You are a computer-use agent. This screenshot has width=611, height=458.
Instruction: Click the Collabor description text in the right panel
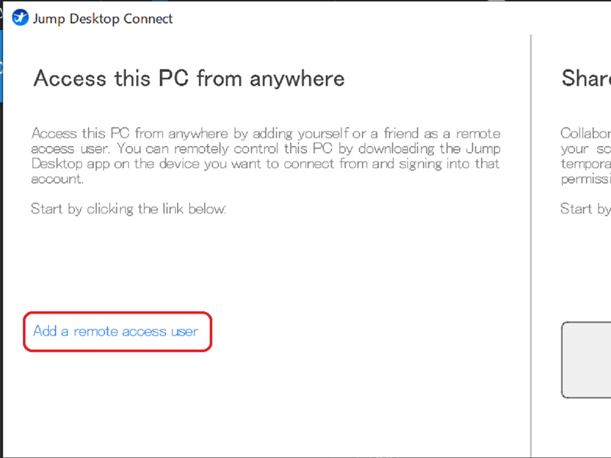(585, 133)
